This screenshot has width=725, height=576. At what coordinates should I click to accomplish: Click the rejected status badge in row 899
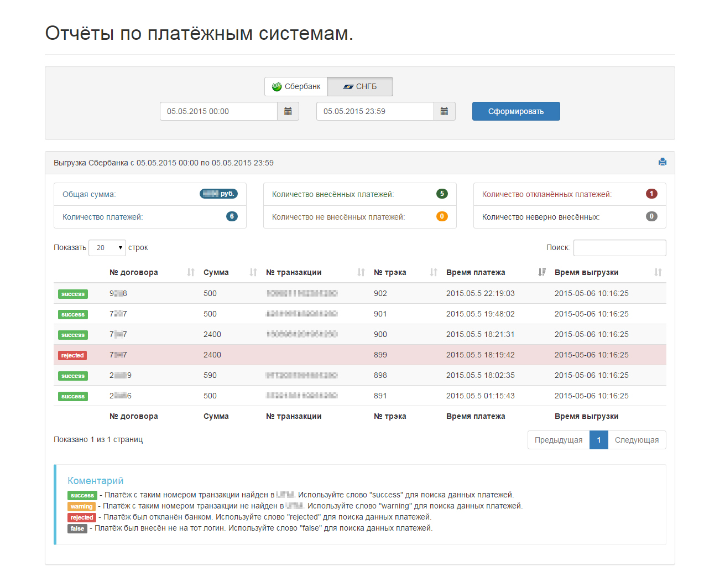72,355
